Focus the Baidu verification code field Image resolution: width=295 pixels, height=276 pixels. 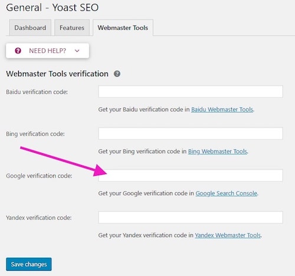pos(191,91)
